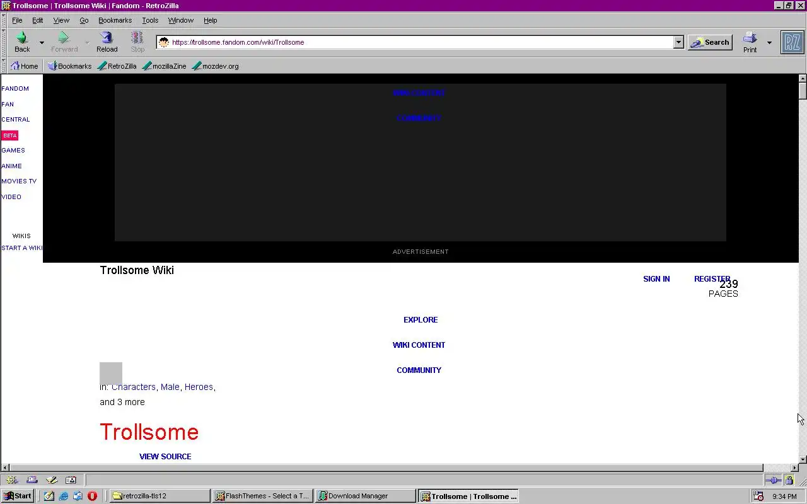Open the Help menu

coord(210,20)
